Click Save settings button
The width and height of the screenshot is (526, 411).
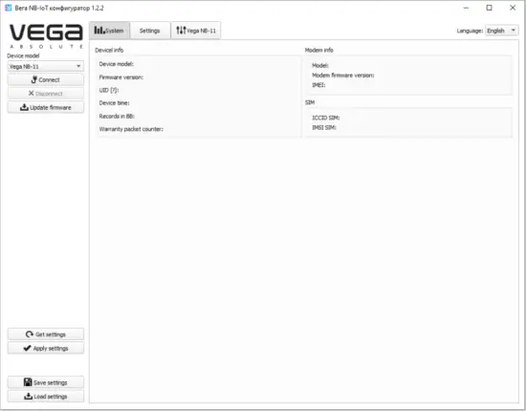point(46,382)
